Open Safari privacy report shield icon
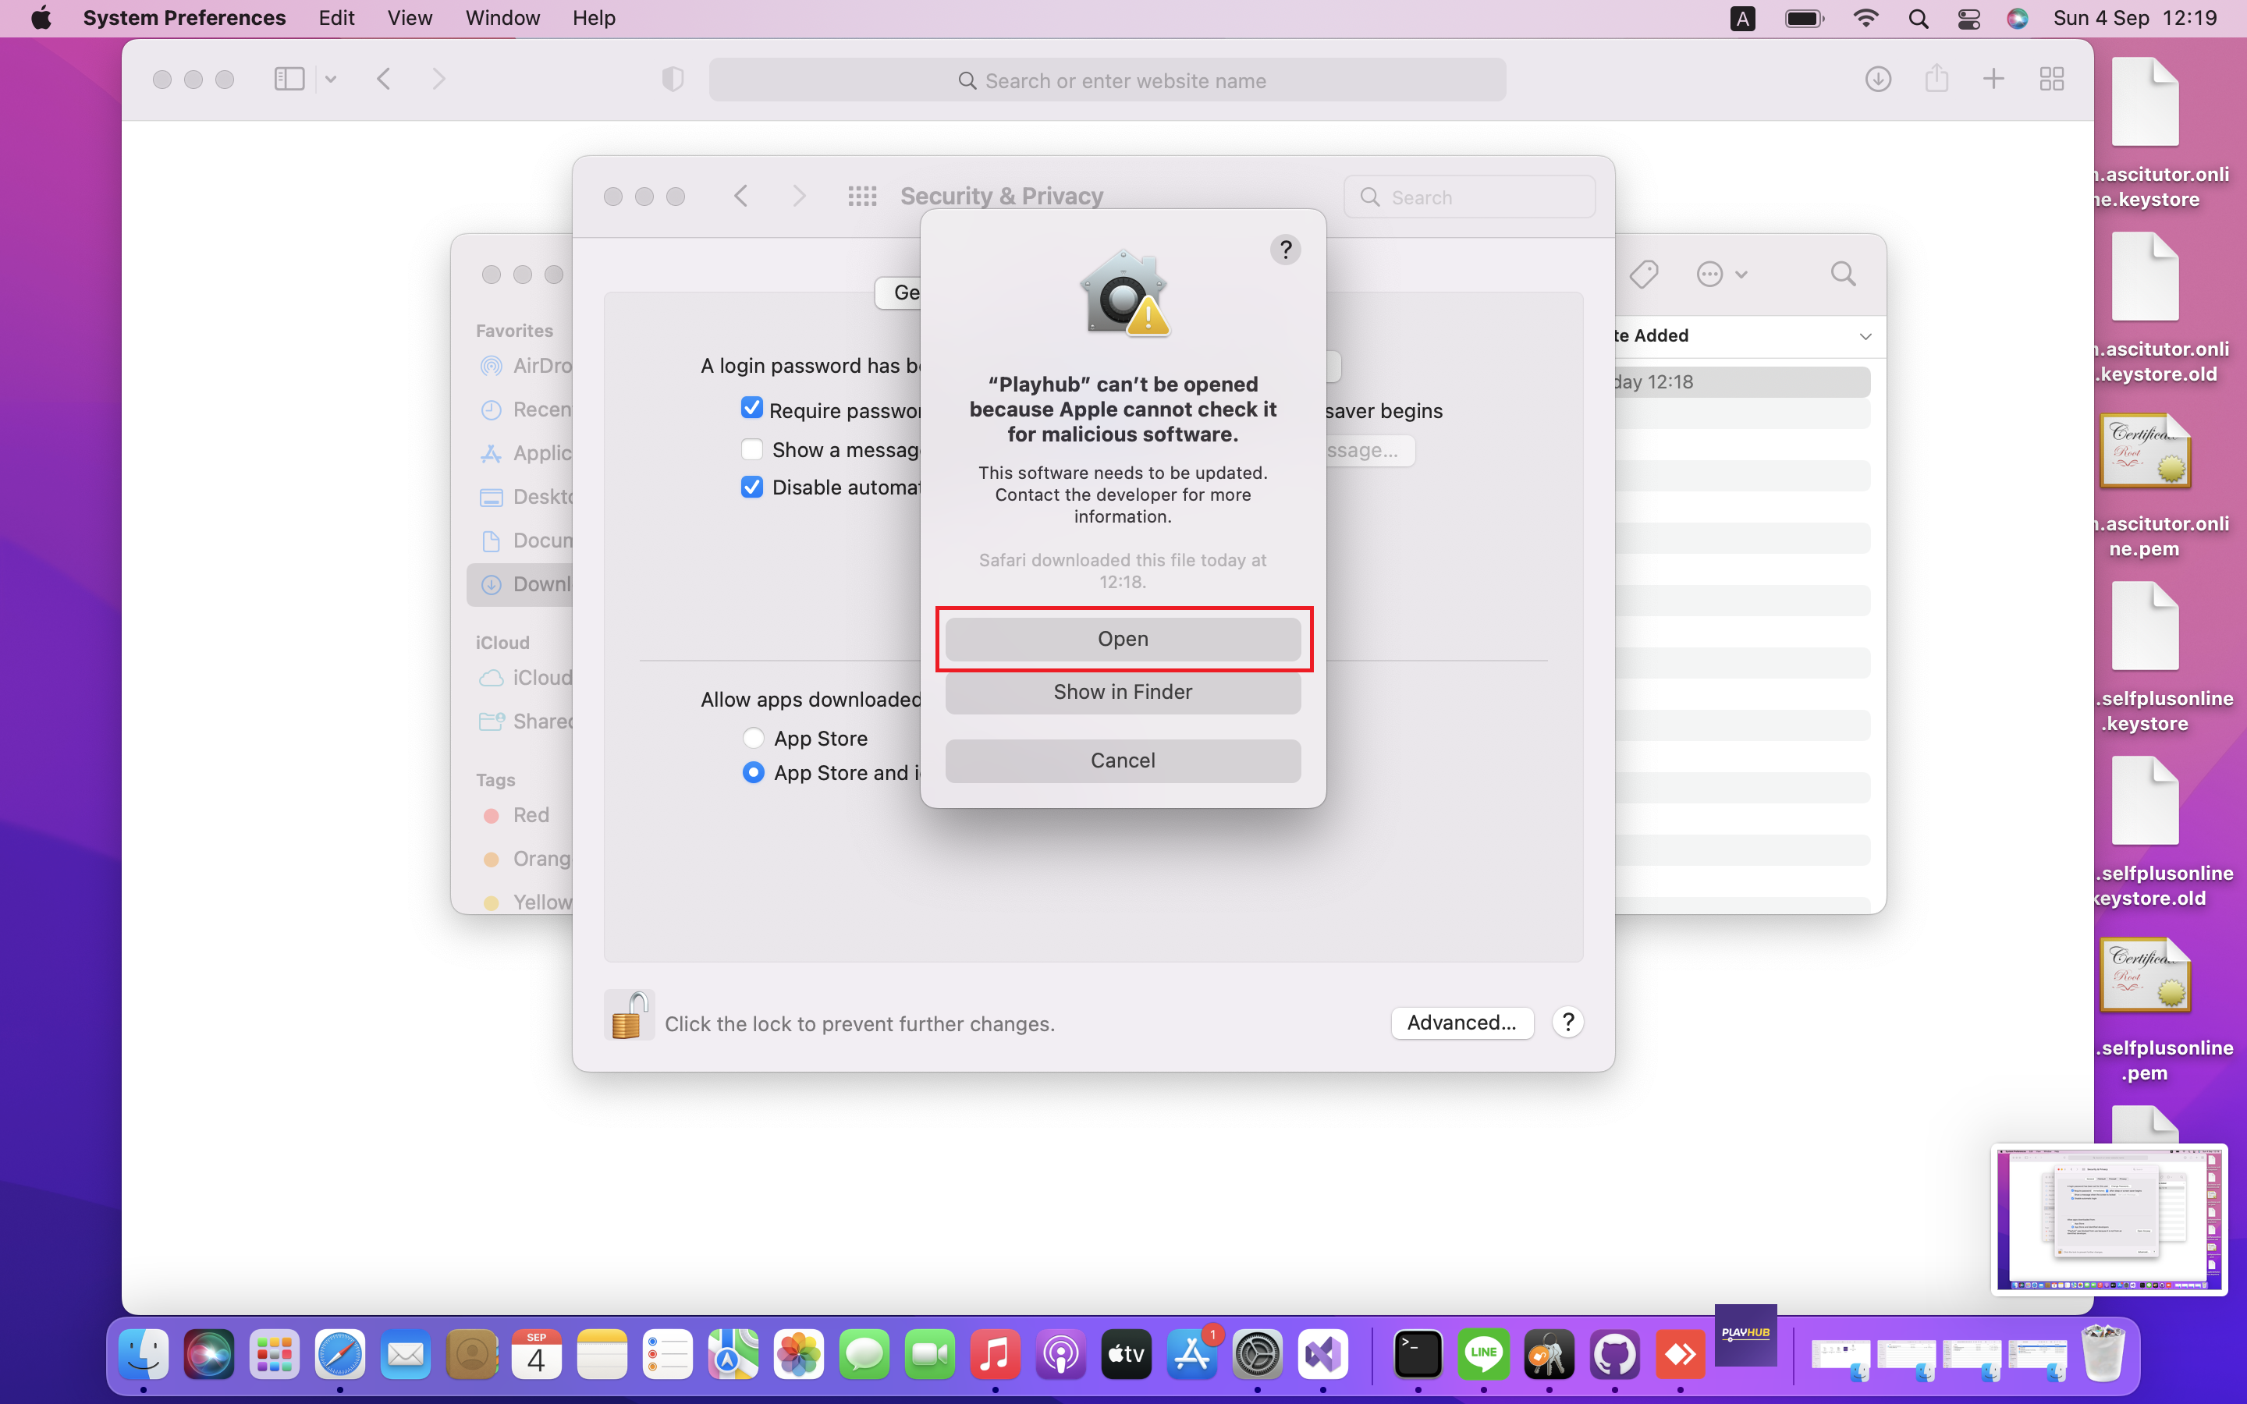This screenshot has height=1404, width=2247. (x=673, y=79)
